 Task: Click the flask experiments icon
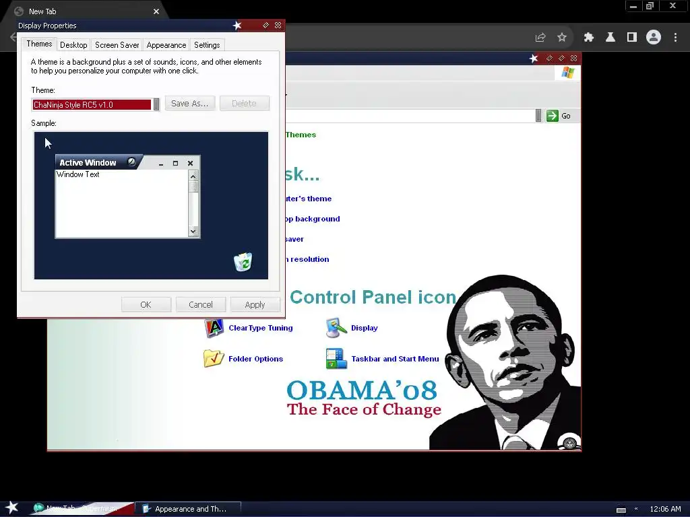610,38
